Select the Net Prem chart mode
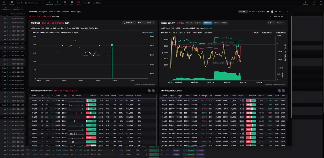Screen dimensions: 324x158 [208, 23]
